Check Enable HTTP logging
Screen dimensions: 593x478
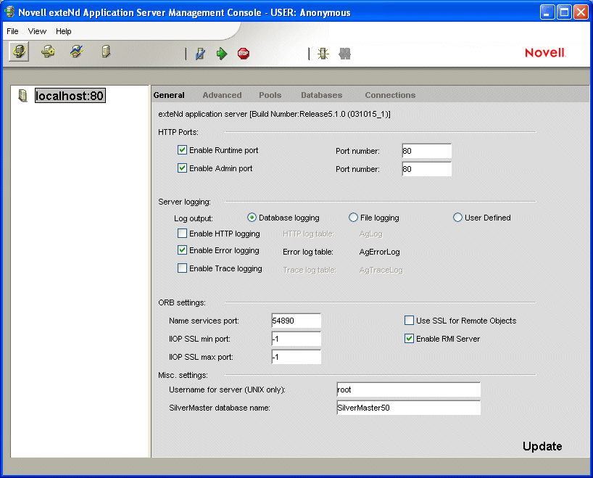[x=183, y=234]
